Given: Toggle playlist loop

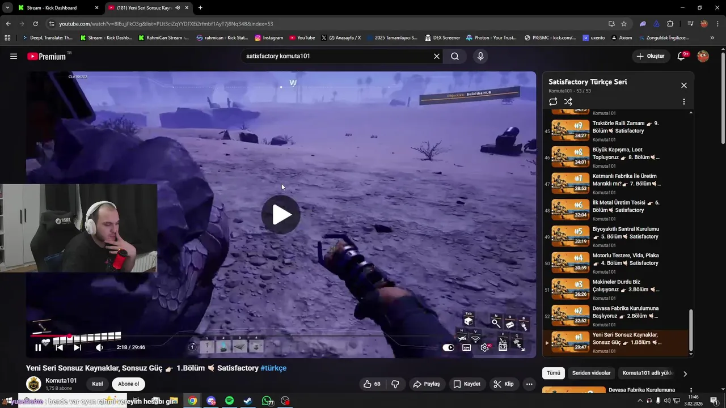Looking at the screenshot, I should (553, 101).
